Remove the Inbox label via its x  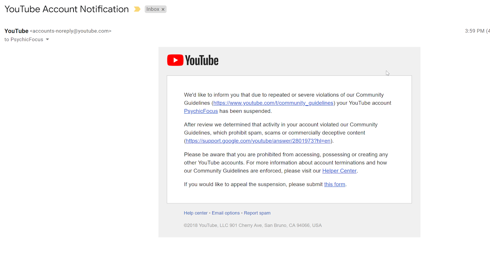163,9
